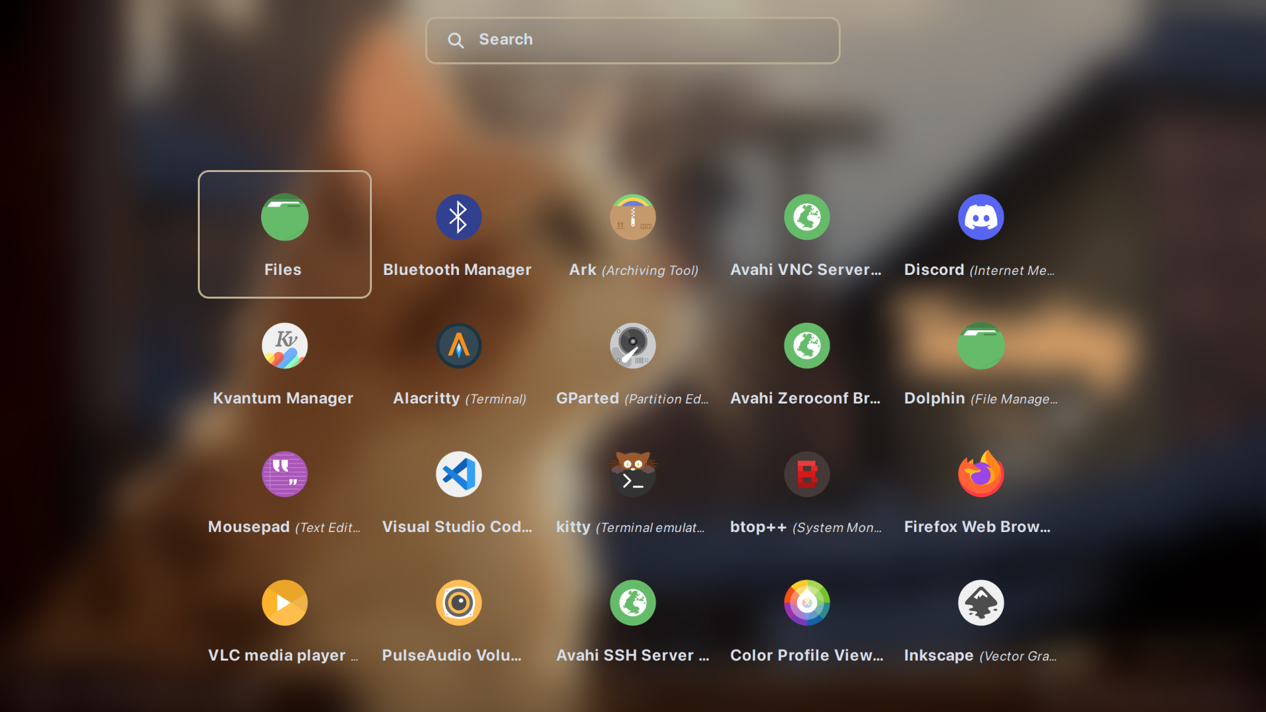The height and width of the screenshot is (712, 1266).
Task: Open the Discord app icon
Action: [x=981, y=217]
